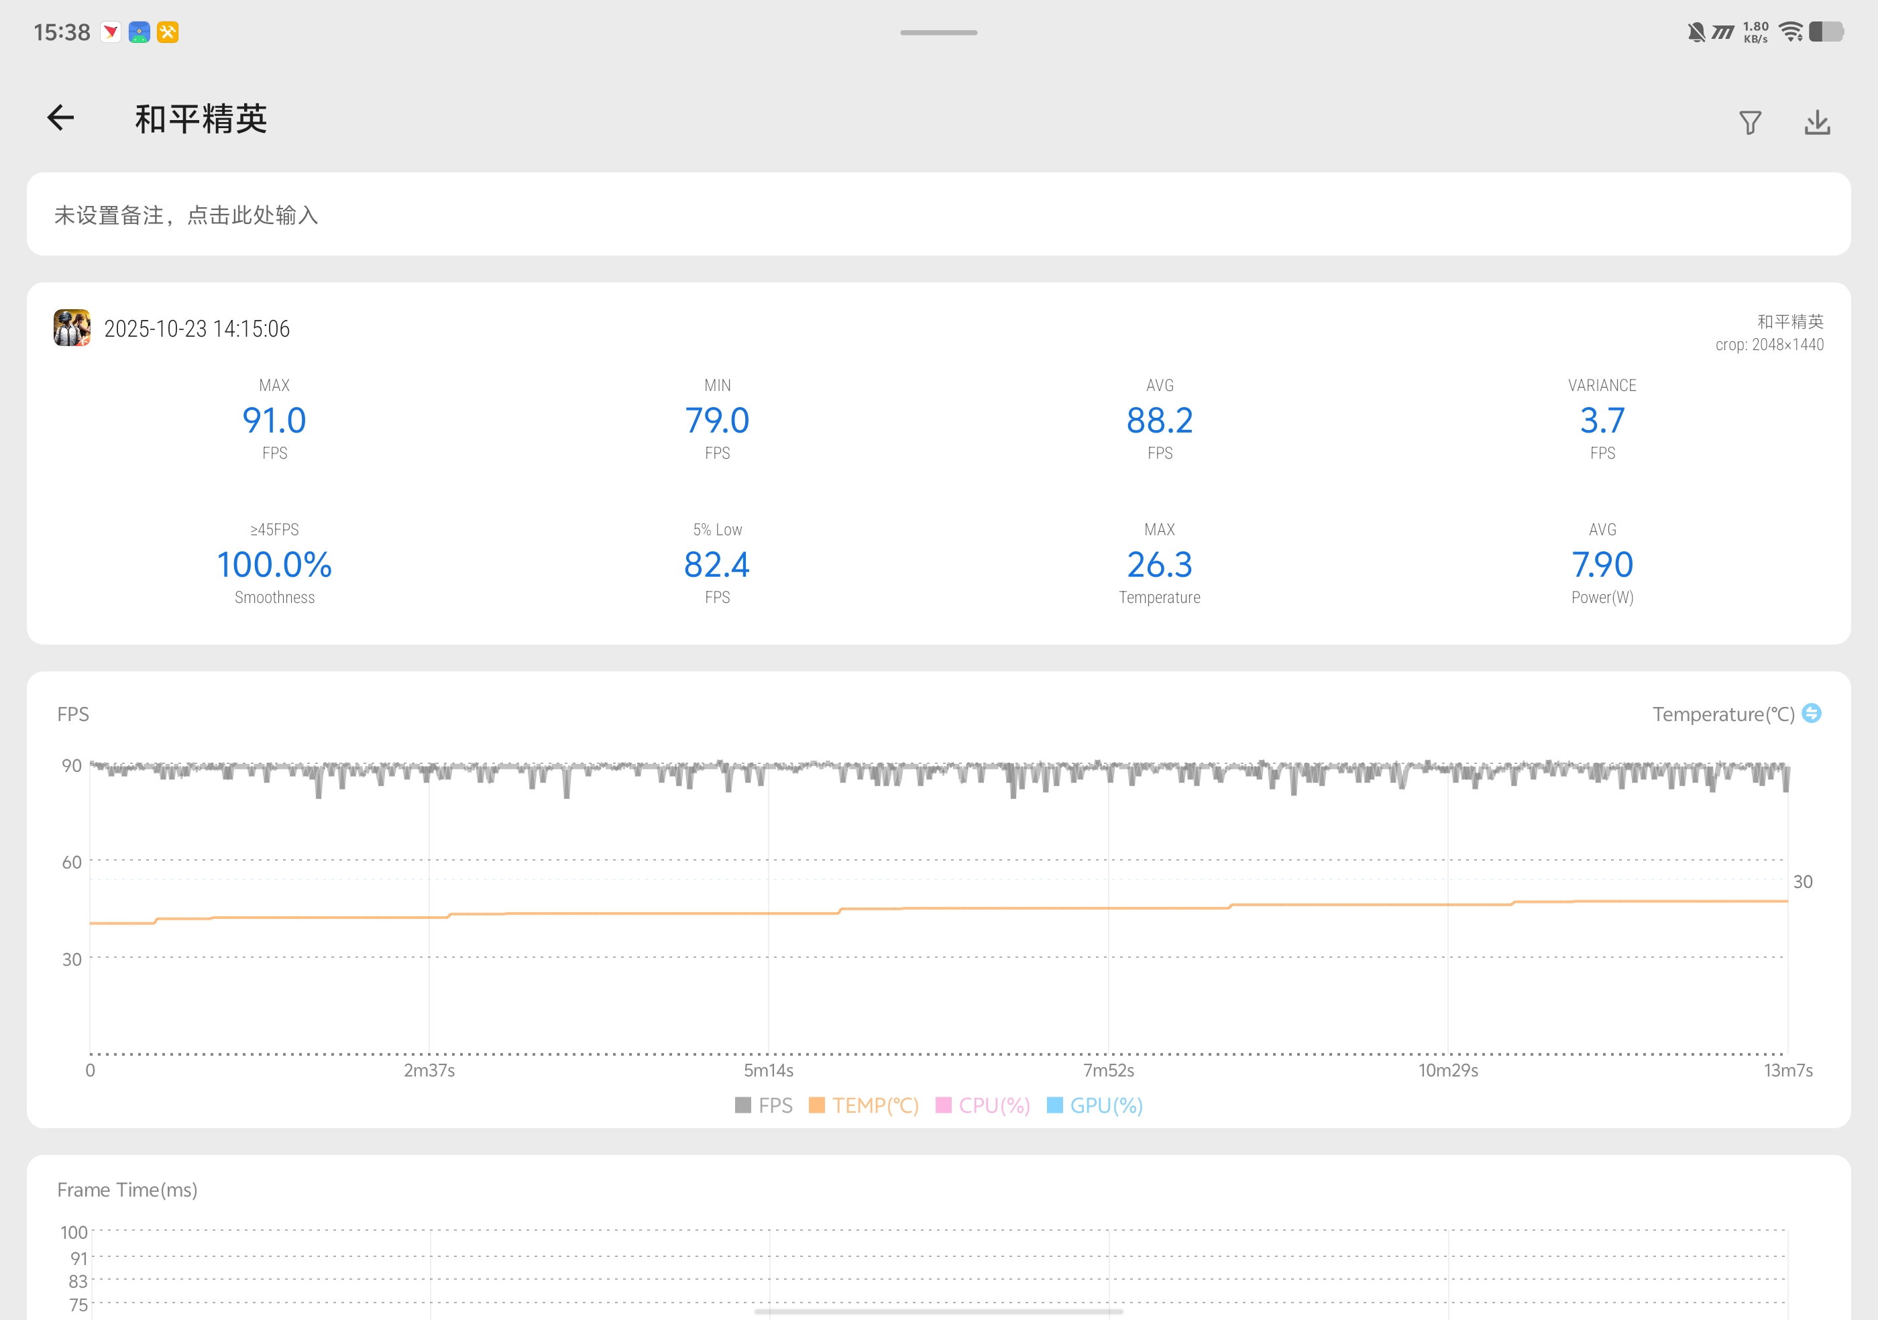Open the 和平精英 game thumbnail icon
The width and height of the screenshot is (1878, 1320).
click(72, 328)
